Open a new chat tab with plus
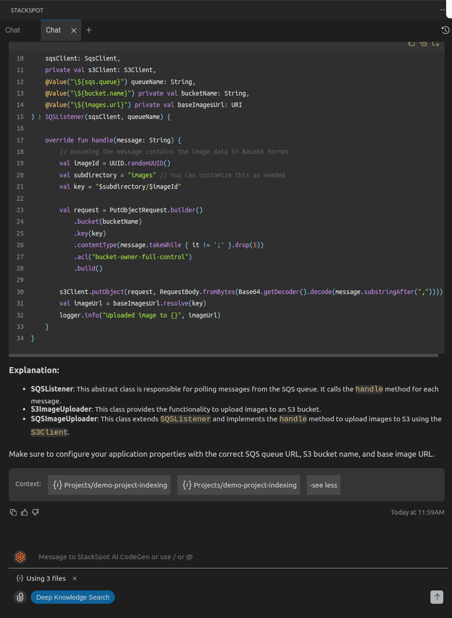The width and height of the screenshot is (452, 618). [x=89, y=30]
